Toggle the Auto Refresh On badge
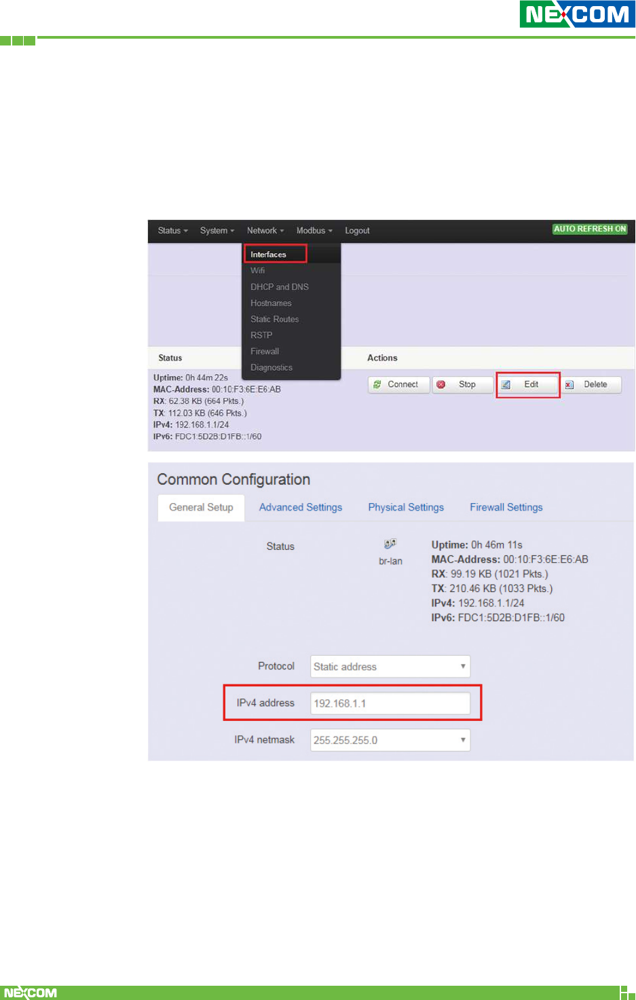Screen dimensions: 636x1000 (x=590, y=229)
